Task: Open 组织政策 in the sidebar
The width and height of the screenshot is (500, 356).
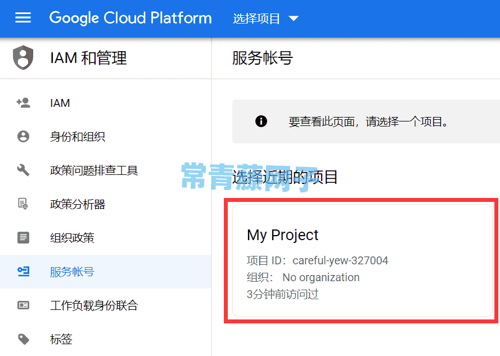Action: coord(106,238)
